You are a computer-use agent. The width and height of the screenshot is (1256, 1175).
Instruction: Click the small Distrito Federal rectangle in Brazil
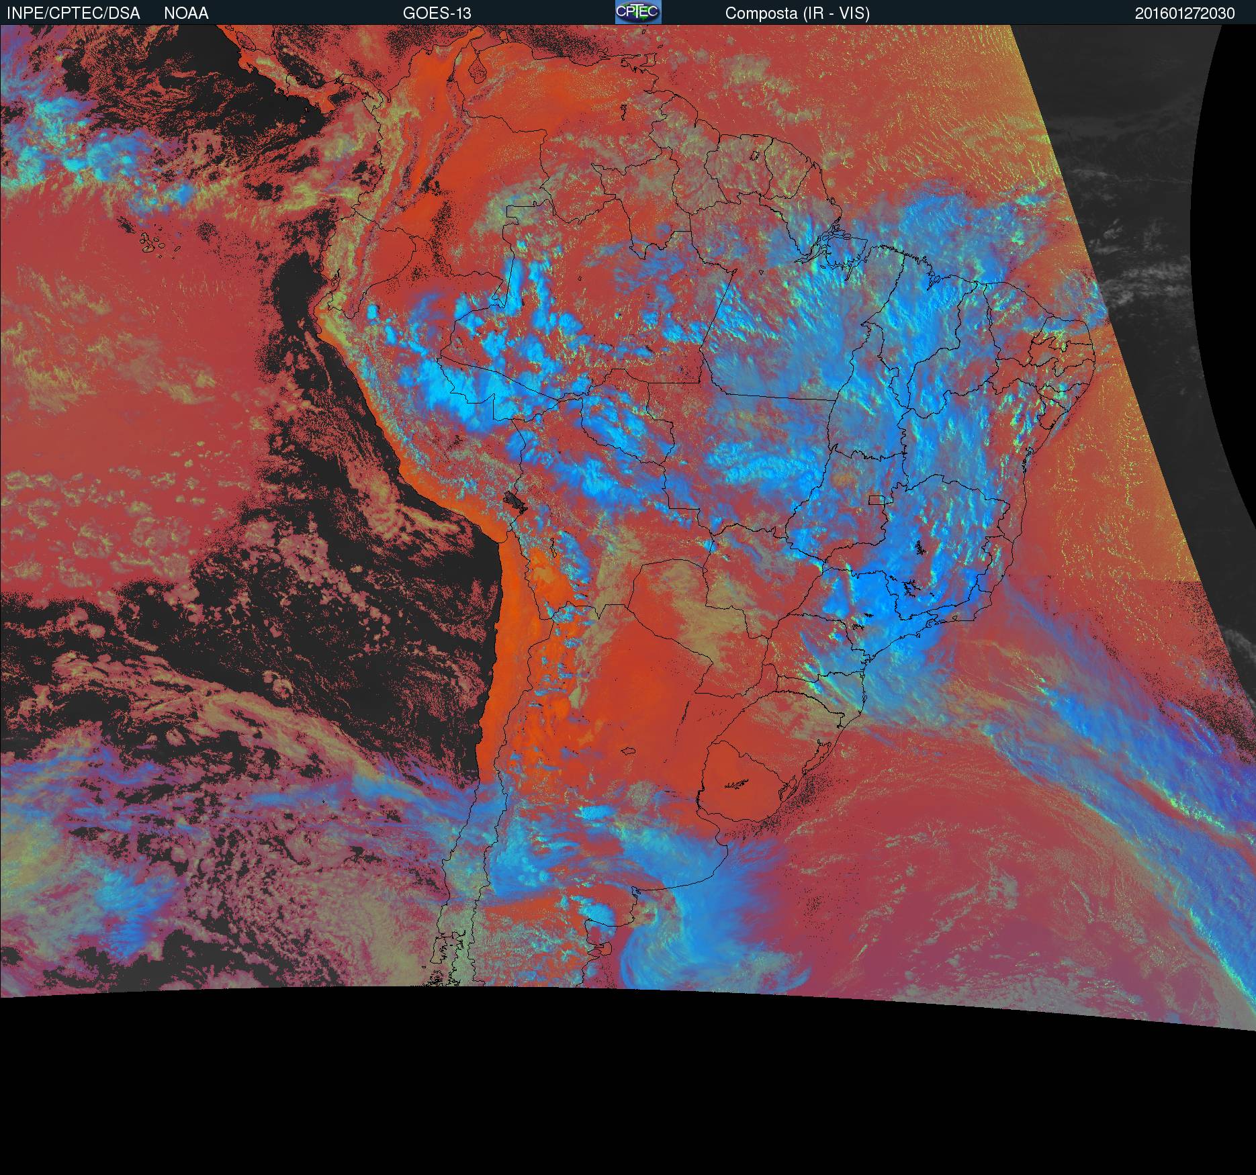876,499
